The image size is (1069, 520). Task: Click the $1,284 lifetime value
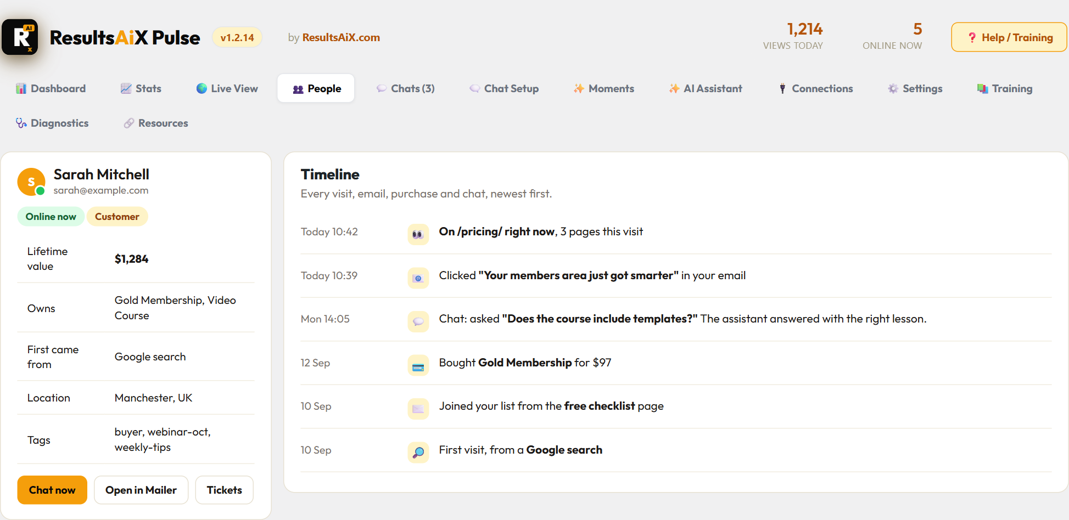point(131,259)
